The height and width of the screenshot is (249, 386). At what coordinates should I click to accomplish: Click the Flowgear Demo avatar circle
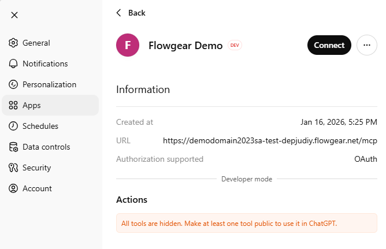coord(128,45)
